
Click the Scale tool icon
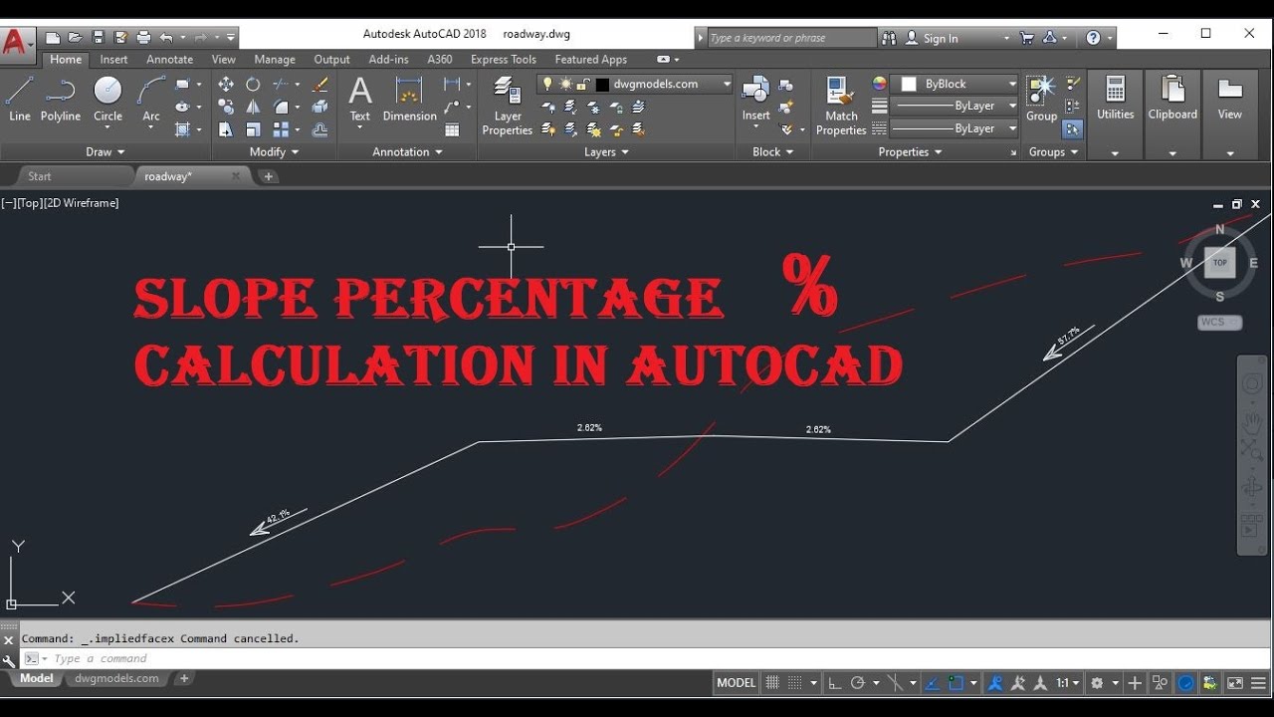253,129
